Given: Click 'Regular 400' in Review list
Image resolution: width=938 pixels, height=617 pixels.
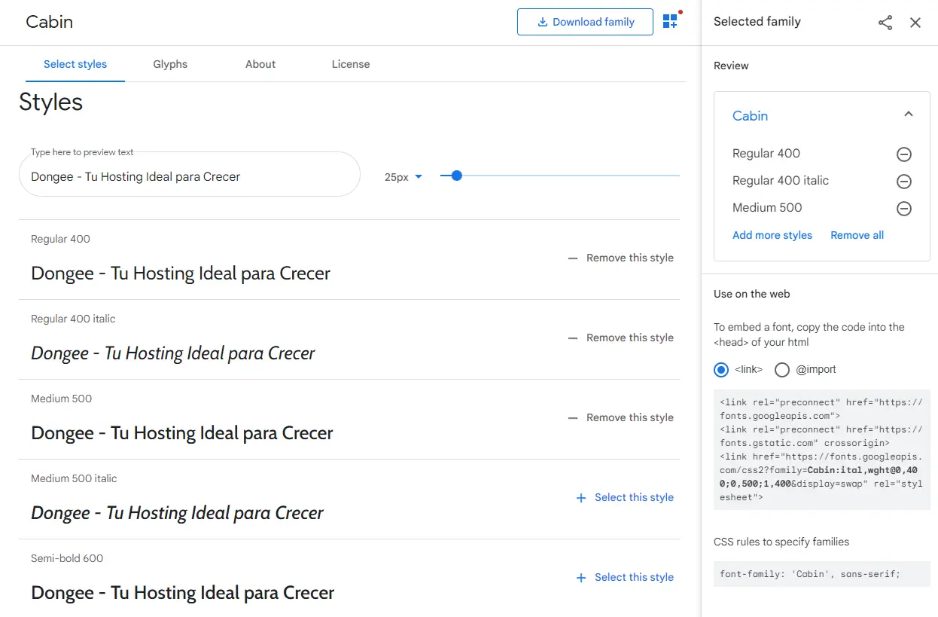Looking at the screenshot, I should (766, 154).
